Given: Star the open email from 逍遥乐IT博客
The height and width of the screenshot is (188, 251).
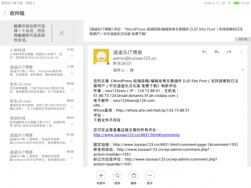Looking at the screenshot, I should 241,52.
